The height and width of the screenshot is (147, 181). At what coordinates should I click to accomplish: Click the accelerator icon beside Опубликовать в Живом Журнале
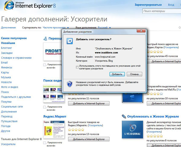(124, 116)
